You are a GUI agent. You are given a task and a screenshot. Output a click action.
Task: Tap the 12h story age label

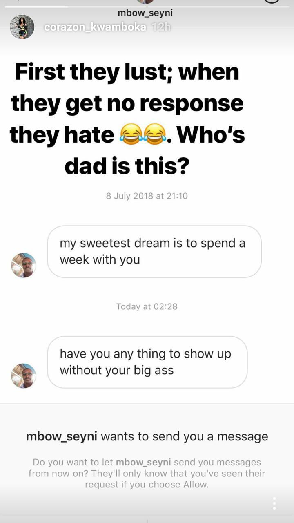coord(160,27)
